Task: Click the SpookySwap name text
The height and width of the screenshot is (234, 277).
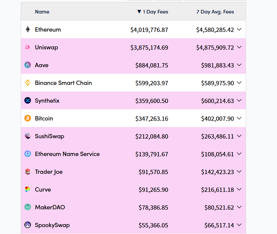Action: (x=52, y=225)
